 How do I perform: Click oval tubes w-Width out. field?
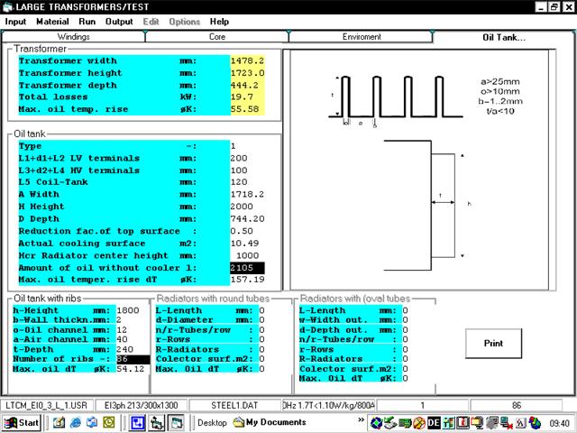(x=405, y=320)
